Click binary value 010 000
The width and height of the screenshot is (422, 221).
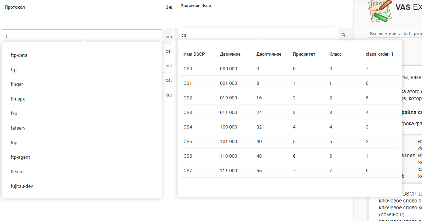tap(228, 98)
